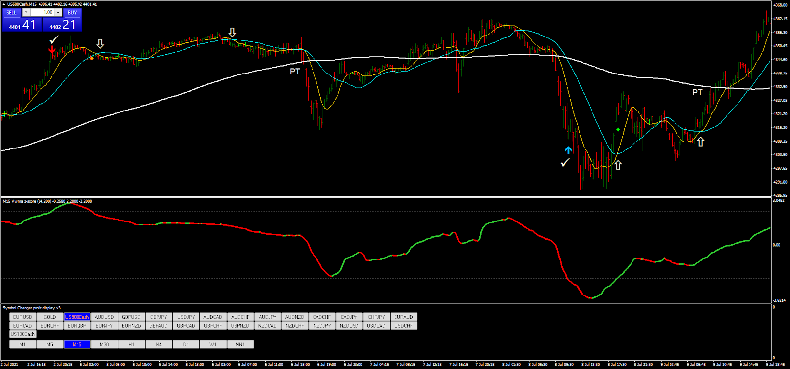Switch chart symbol to CHFJPY
790x369 pixels.
[x=376, y=317]
